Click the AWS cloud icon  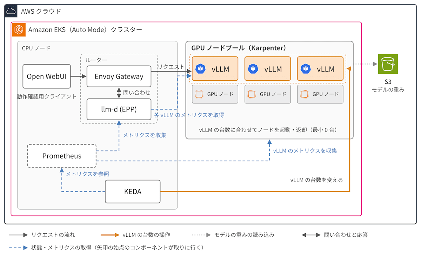click(11, 11)
